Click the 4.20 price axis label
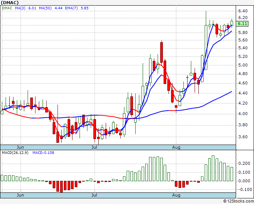The width and height of the screenshot is (254, 204). (243, 103)
